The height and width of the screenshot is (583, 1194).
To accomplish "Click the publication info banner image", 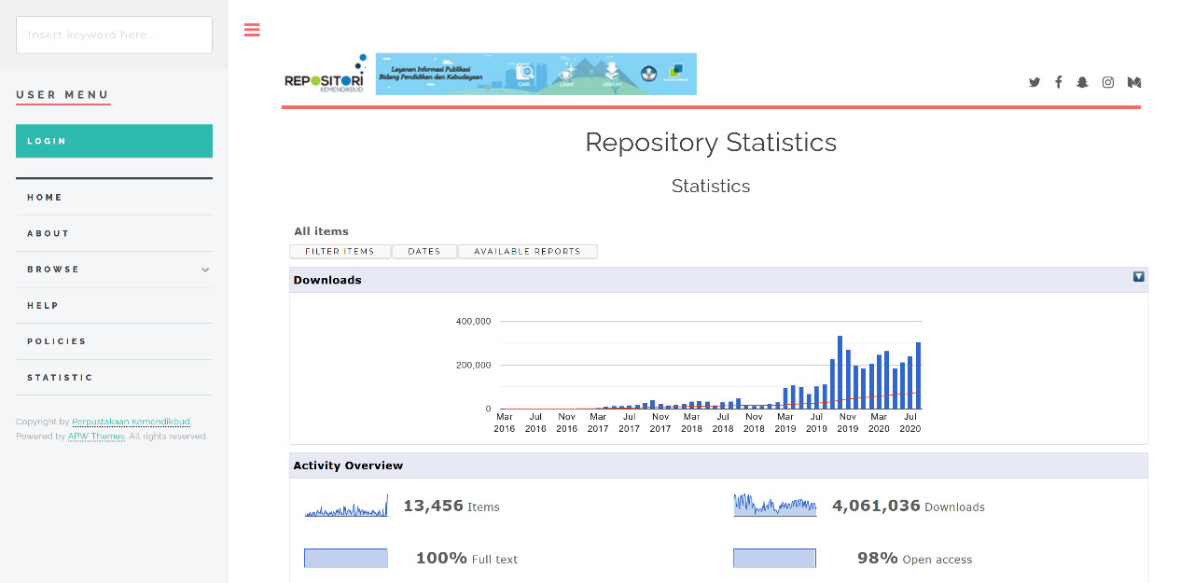I will (535, 74).
